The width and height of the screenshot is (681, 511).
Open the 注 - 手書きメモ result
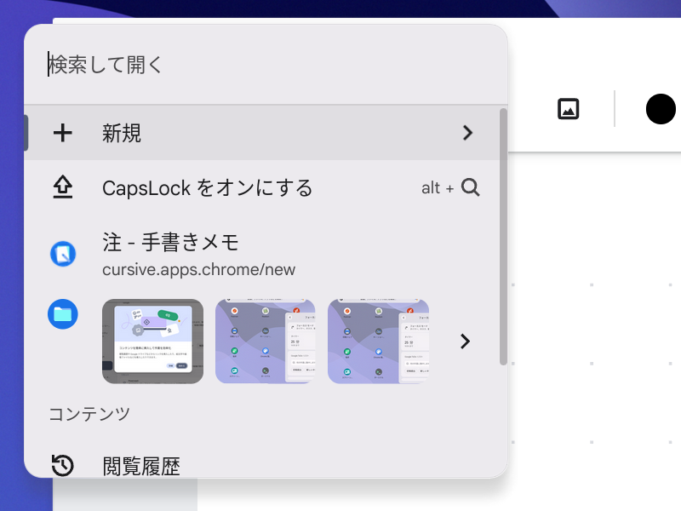point(170,243)
